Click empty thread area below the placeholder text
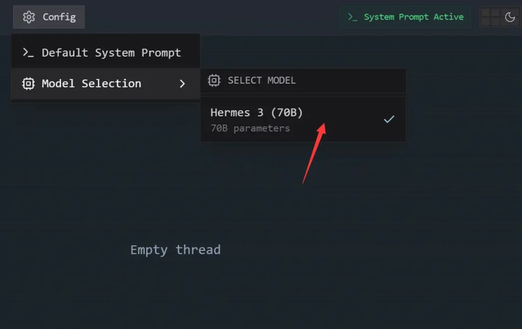The width and height of the screenshot is (522, 329). 175,291
